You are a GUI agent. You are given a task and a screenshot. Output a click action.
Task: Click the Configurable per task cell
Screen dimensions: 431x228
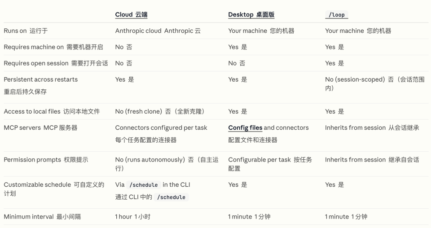269,160
